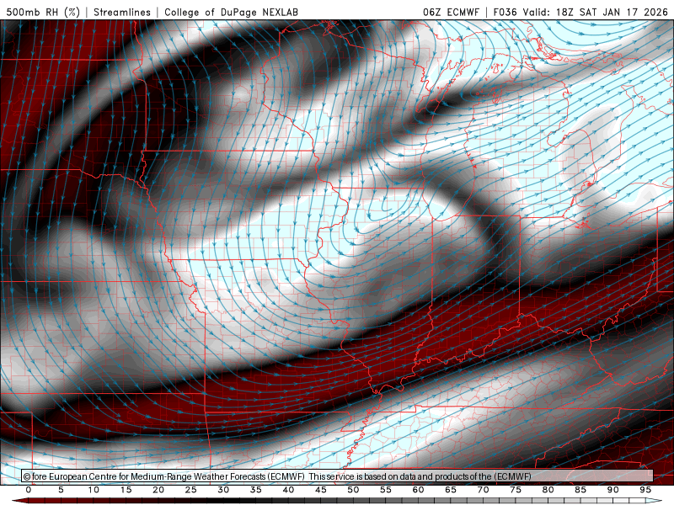This screenshot has height=505, width=674.
Task: Click the '80' value on RH scale
Action: pos(548,490)
